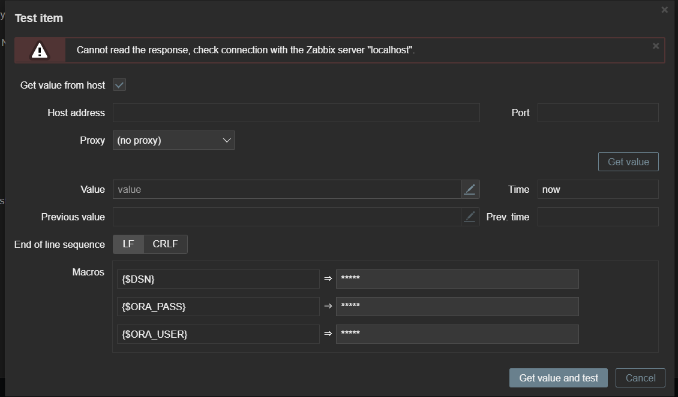This screenshot has height=397, width=678.
Task: Switch end of line sequence to CRLF
Action: click(165, 244)
